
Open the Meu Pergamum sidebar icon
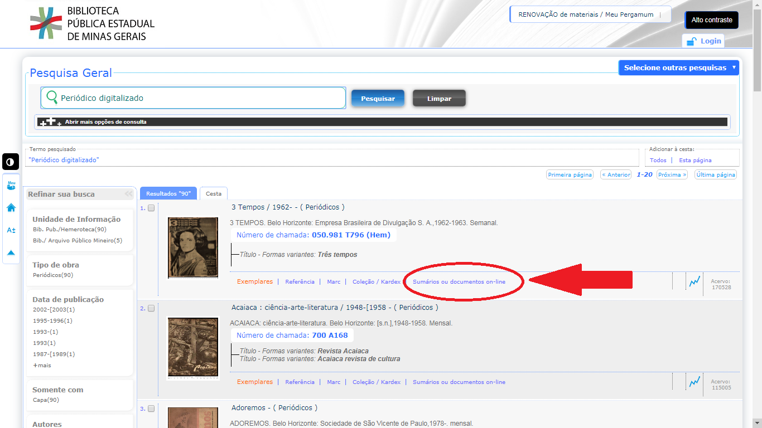pos(11,185)
